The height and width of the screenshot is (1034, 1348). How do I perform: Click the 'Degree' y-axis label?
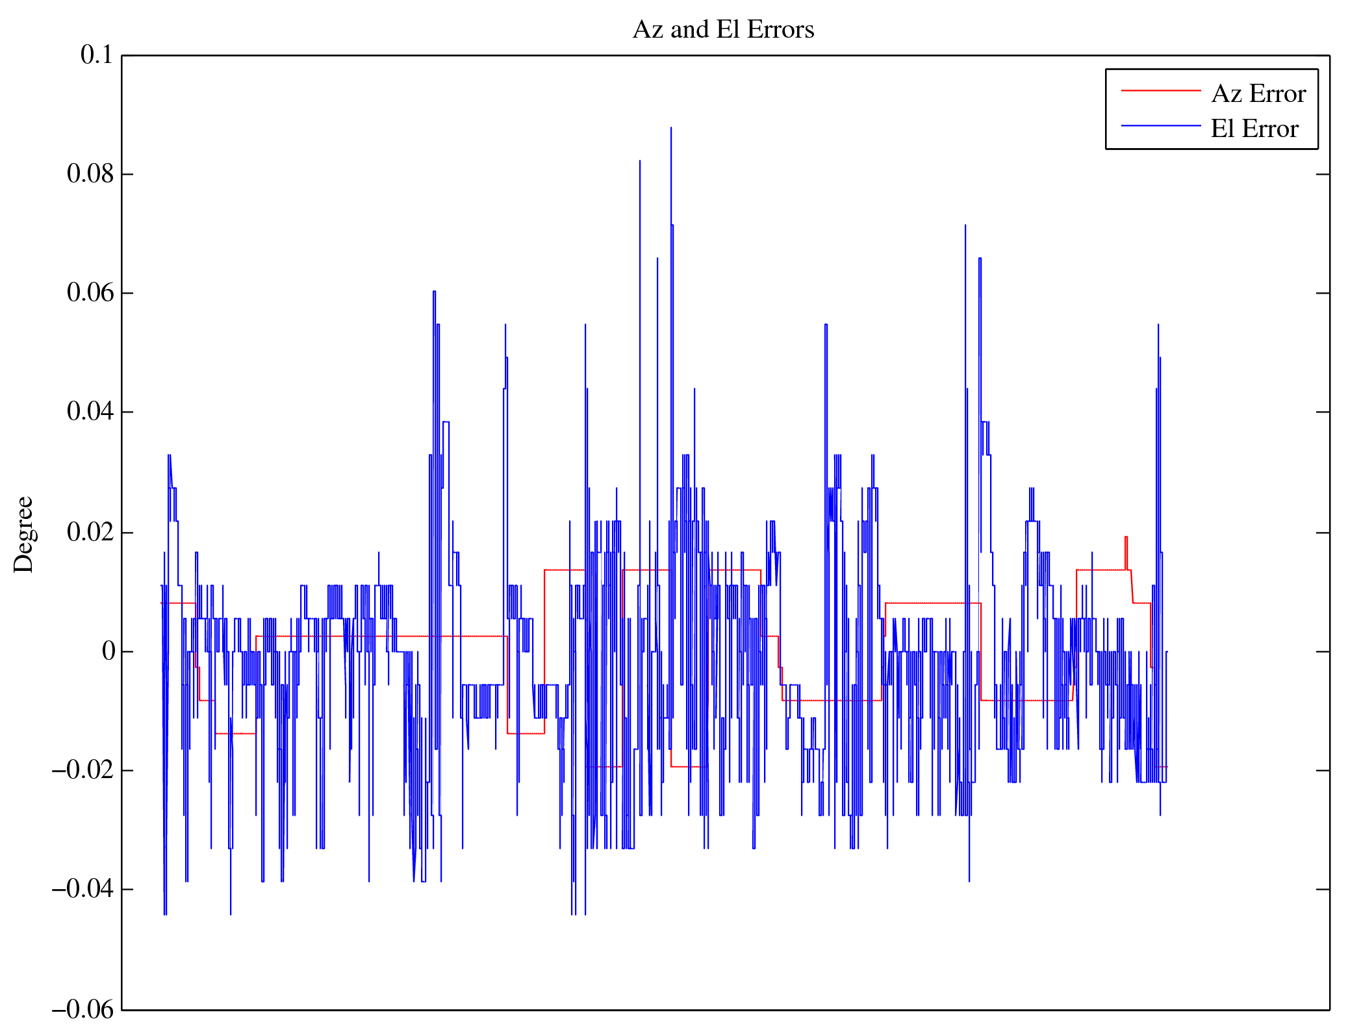pyautogui.click(x=24, y=534)
